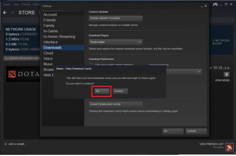
Task: Click the move-to-top arrow icon for Dota
Action: coord(227,75)
